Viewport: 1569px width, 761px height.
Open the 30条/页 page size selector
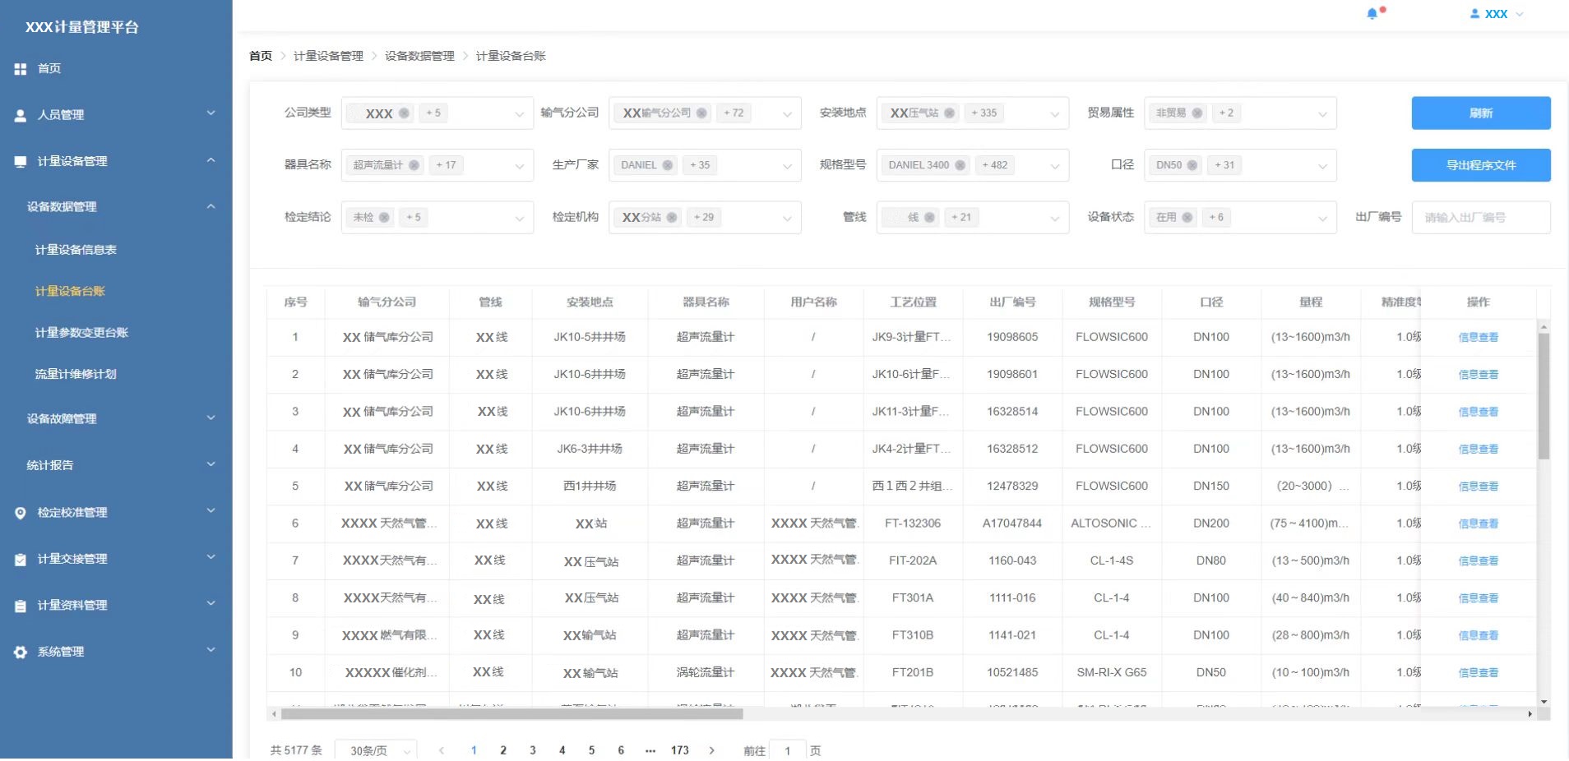(x=376, y=751)
